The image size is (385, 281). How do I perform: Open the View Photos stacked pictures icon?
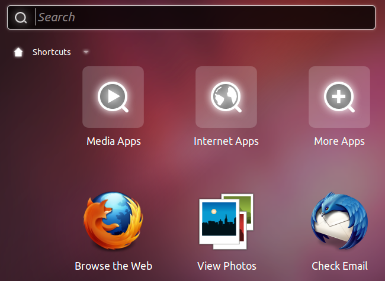tap(226, 221)
